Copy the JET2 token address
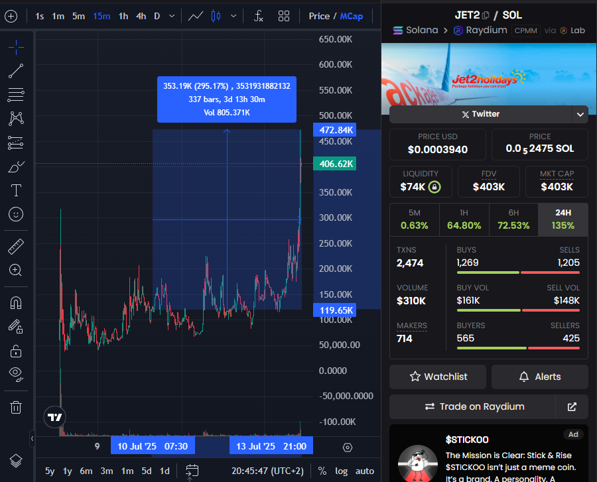 click(x=486, y=15)
